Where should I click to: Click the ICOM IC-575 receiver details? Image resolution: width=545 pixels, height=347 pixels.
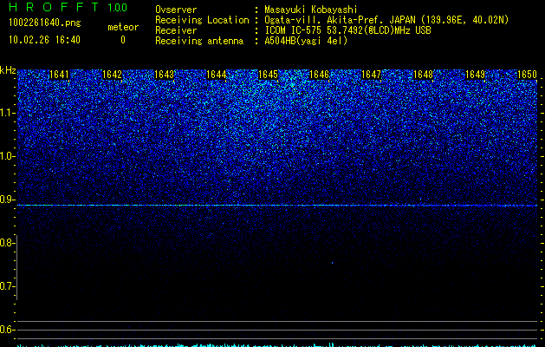pyautogui.click(x=347, y=30)
